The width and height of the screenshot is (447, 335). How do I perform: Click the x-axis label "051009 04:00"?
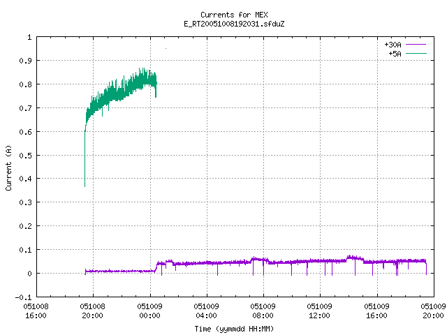[207, 311]
